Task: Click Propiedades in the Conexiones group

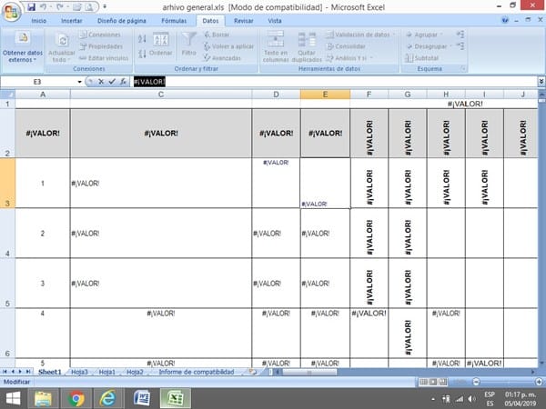Action: (x=101, y=46)
